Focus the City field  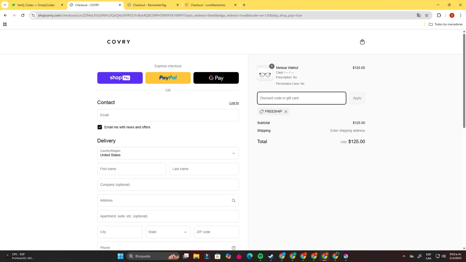[120, 232]
